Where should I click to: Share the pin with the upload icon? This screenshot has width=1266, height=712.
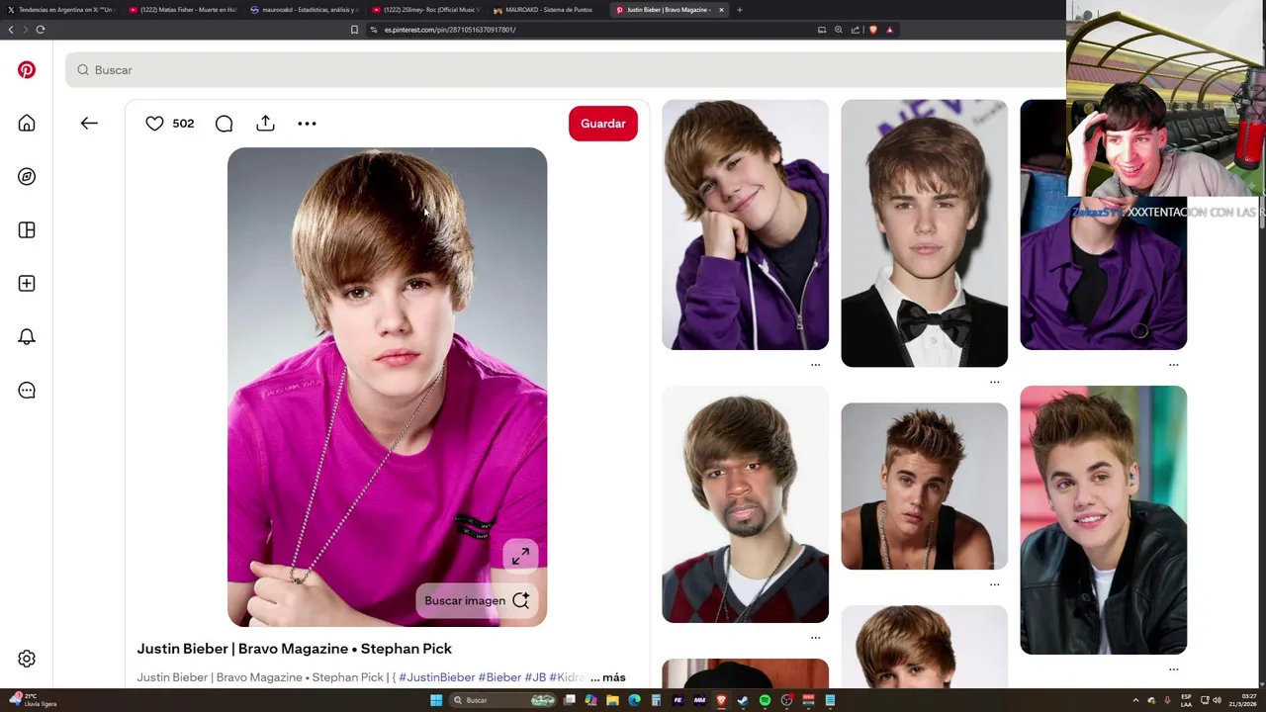(x=265, y=124)
